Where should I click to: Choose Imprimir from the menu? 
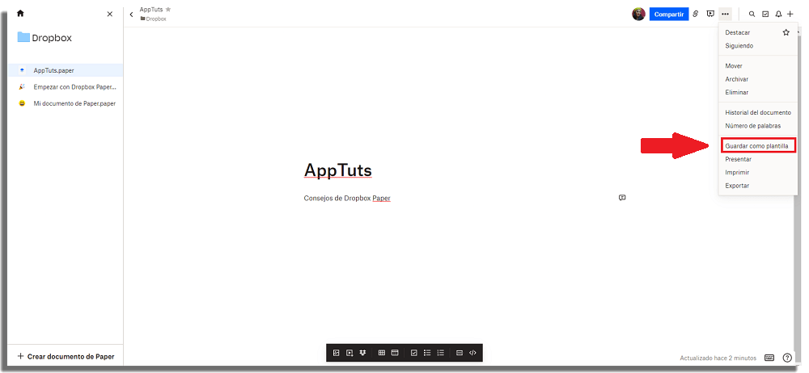pos(737,173)
